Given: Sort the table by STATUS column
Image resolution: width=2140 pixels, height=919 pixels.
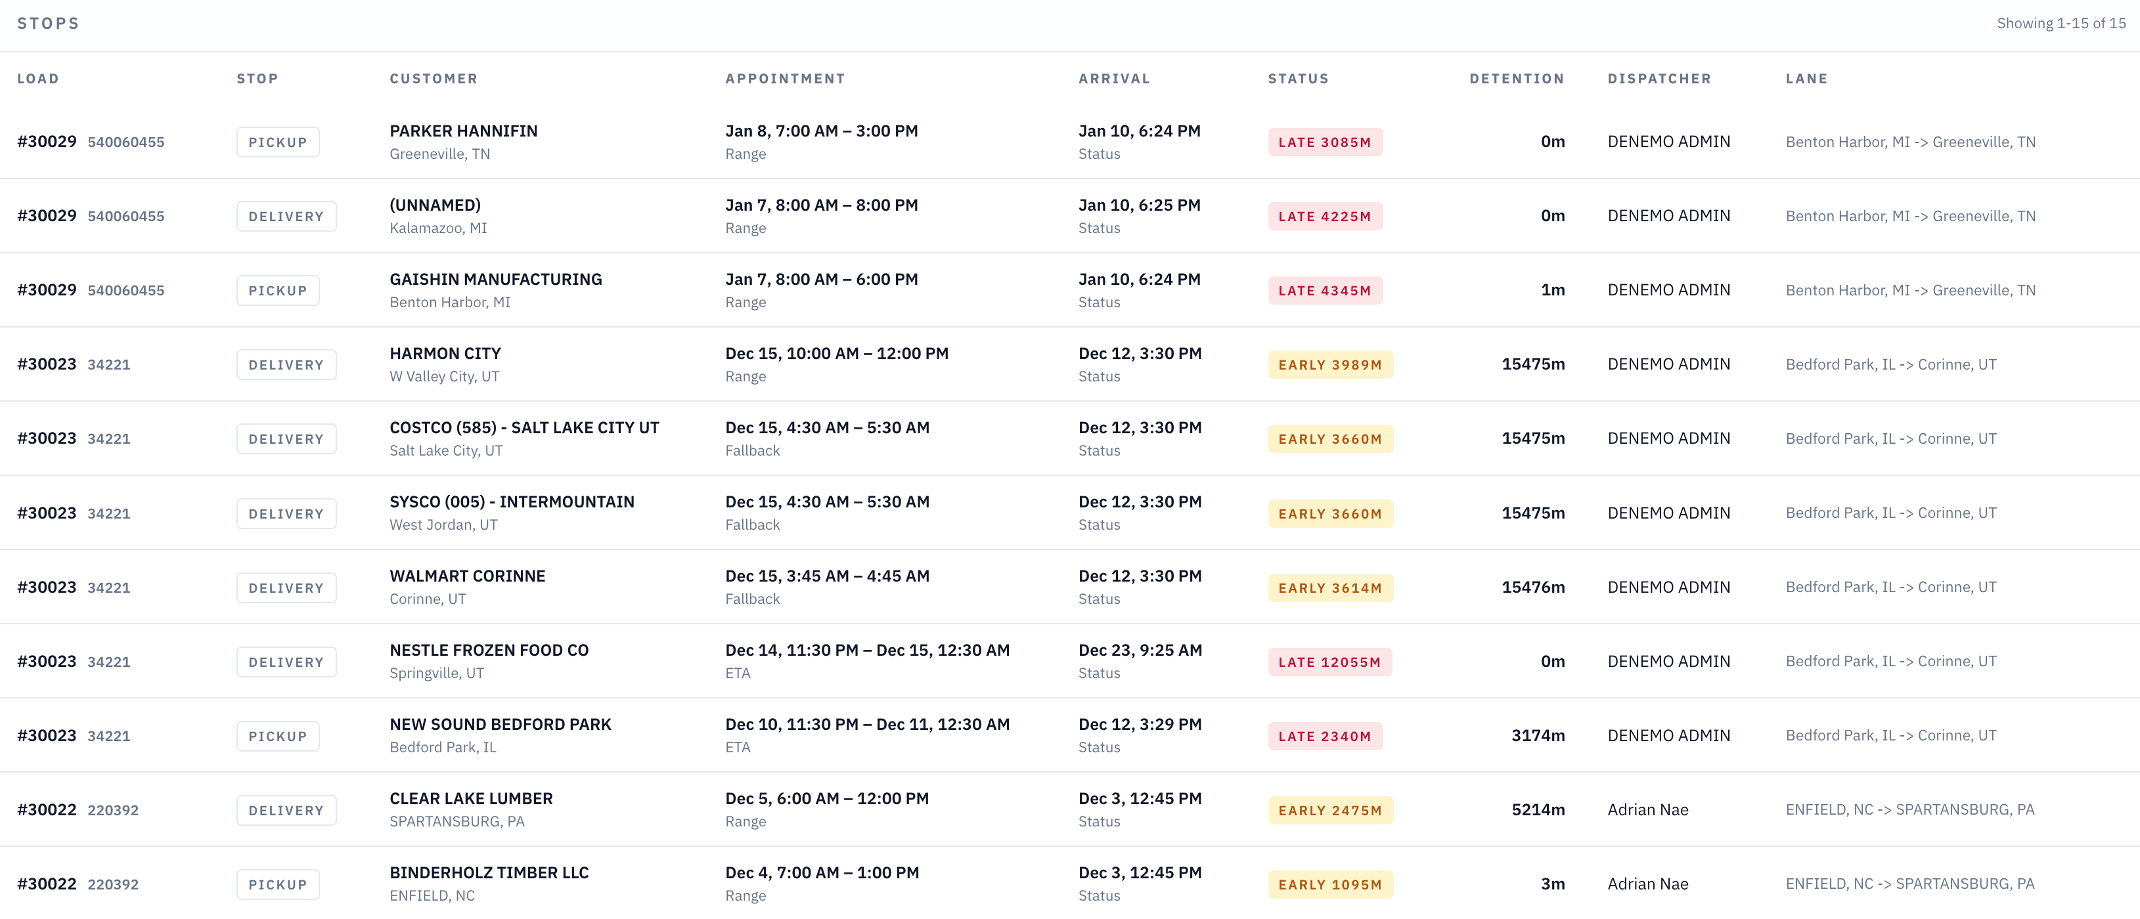Looking at the screenshot, I should 1298,79.
